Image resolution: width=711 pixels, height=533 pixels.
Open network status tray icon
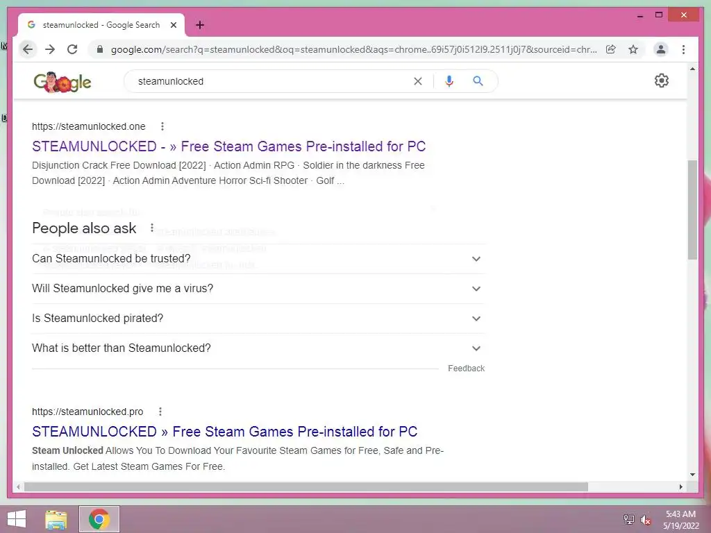tap(628, 519)
